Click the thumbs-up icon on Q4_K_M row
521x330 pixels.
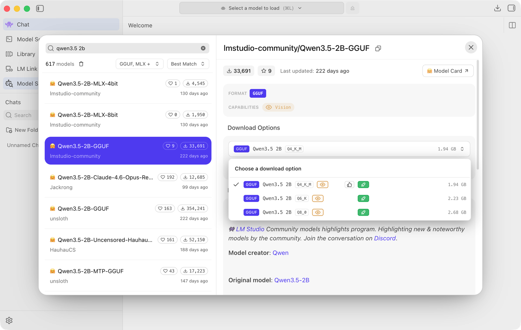(349, 185)
